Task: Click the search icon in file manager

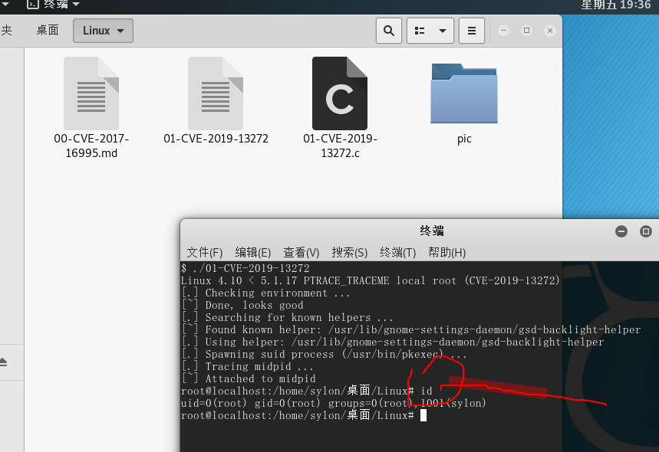Action: [389, 31]
